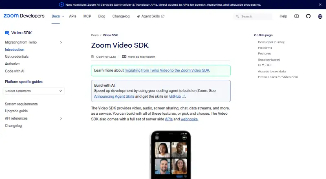The width and height of the screenshot is (326, 179).
Task: Click the phone video call illustration
Action: [x=171, y=155]
